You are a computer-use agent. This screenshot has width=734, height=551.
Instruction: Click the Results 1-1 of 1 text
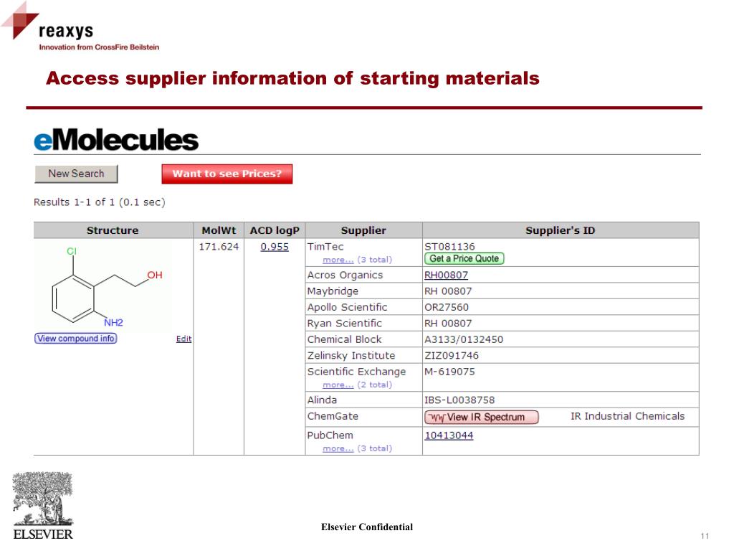[99, 202]
